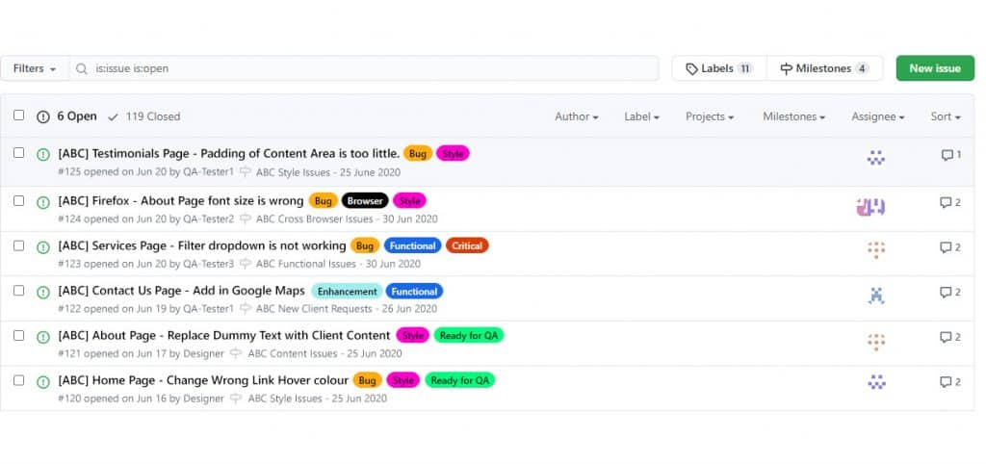Open assignee avatar on About Page Dummy Text issue
986x464 pixels.
(876, 342)
